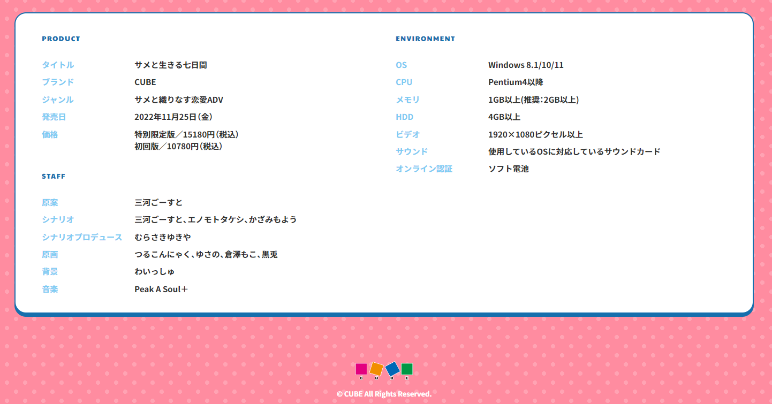Viewport: 772px width, 404px height.
Task: Select the scenario writers line with エノモトタケシ
Action: pyautogui.click(x=216, y=219)
